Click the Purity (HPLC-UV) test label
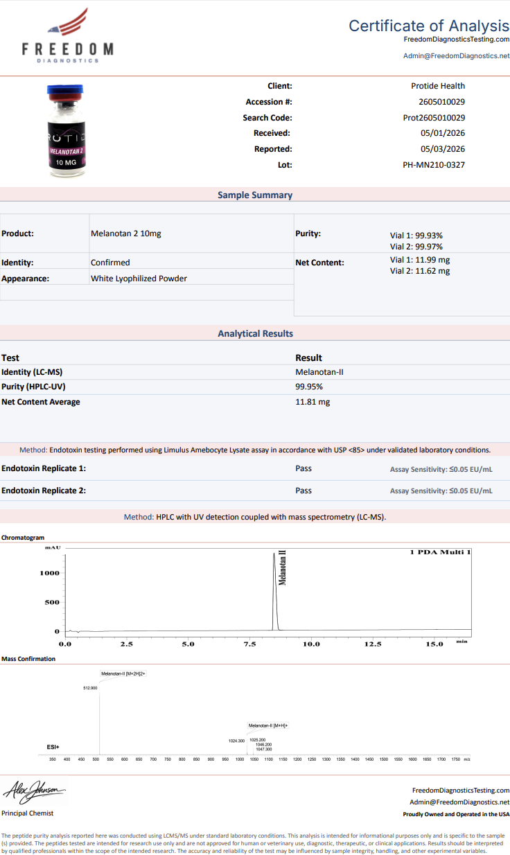The width and height of the screenshot is (510, 855). tap(33, 387)
